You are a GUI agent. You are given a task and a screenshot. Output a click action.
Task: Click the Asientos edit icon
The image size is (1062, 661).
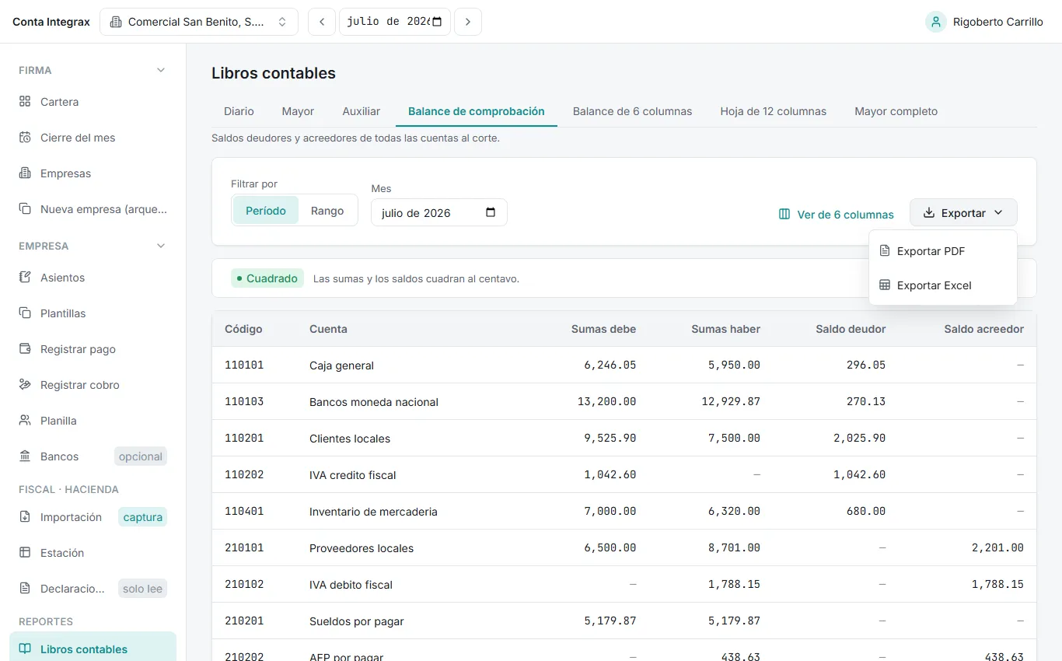click(25, 278)
